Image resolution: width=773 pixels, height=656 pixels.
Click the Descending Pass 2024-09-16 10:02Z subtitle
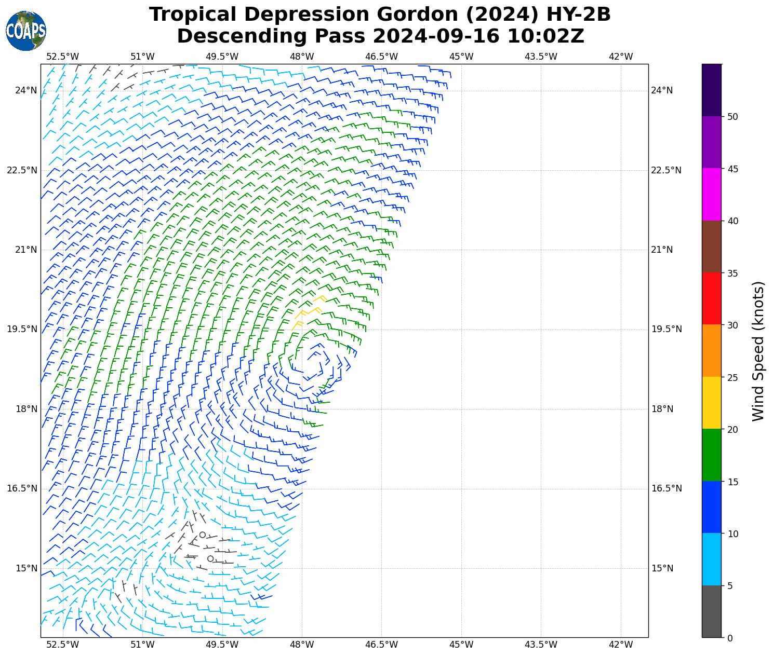click(380, 36)
